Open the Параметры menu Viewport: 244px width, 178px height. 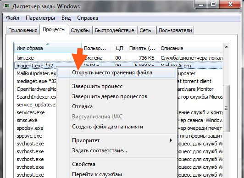coord(40,18)
